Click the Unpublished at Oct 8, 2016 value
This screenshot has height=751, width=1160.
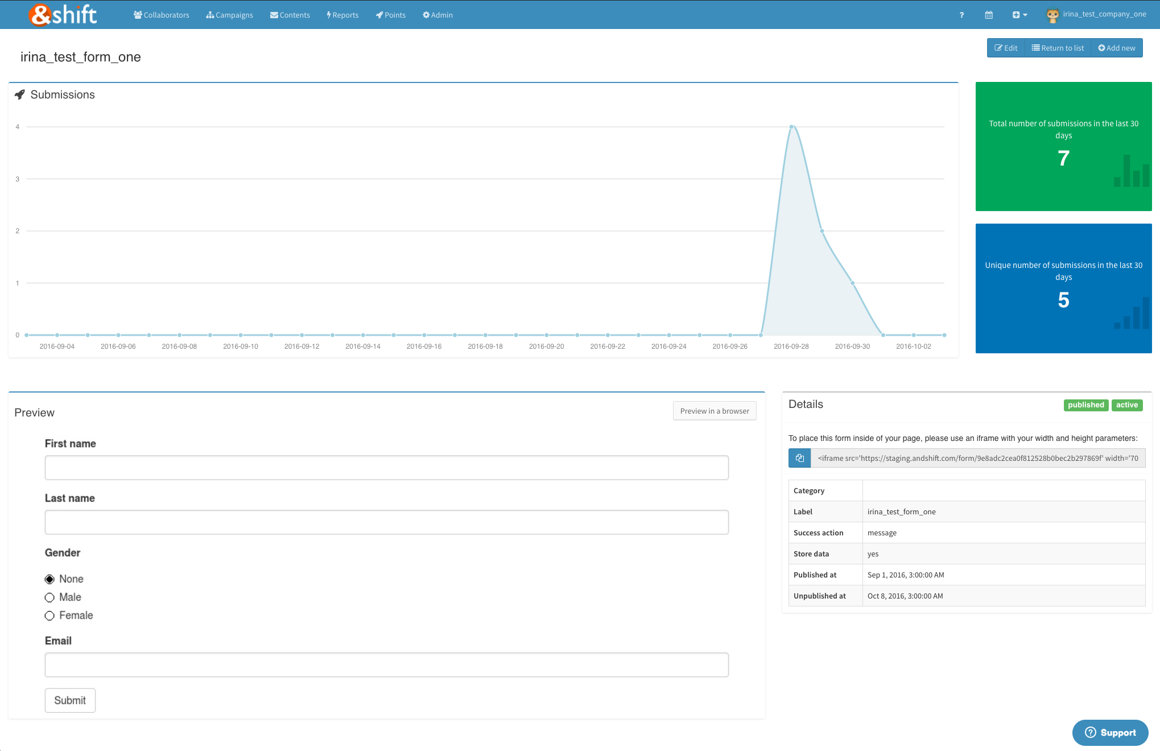tap(905, 596)
